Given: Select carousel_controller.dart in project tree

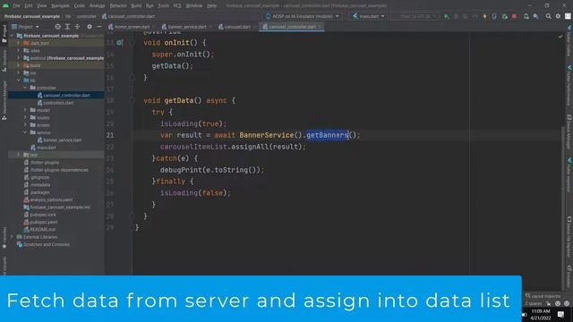Looking at the screenshot, I should pyautogui.click(x=66, y=96).
